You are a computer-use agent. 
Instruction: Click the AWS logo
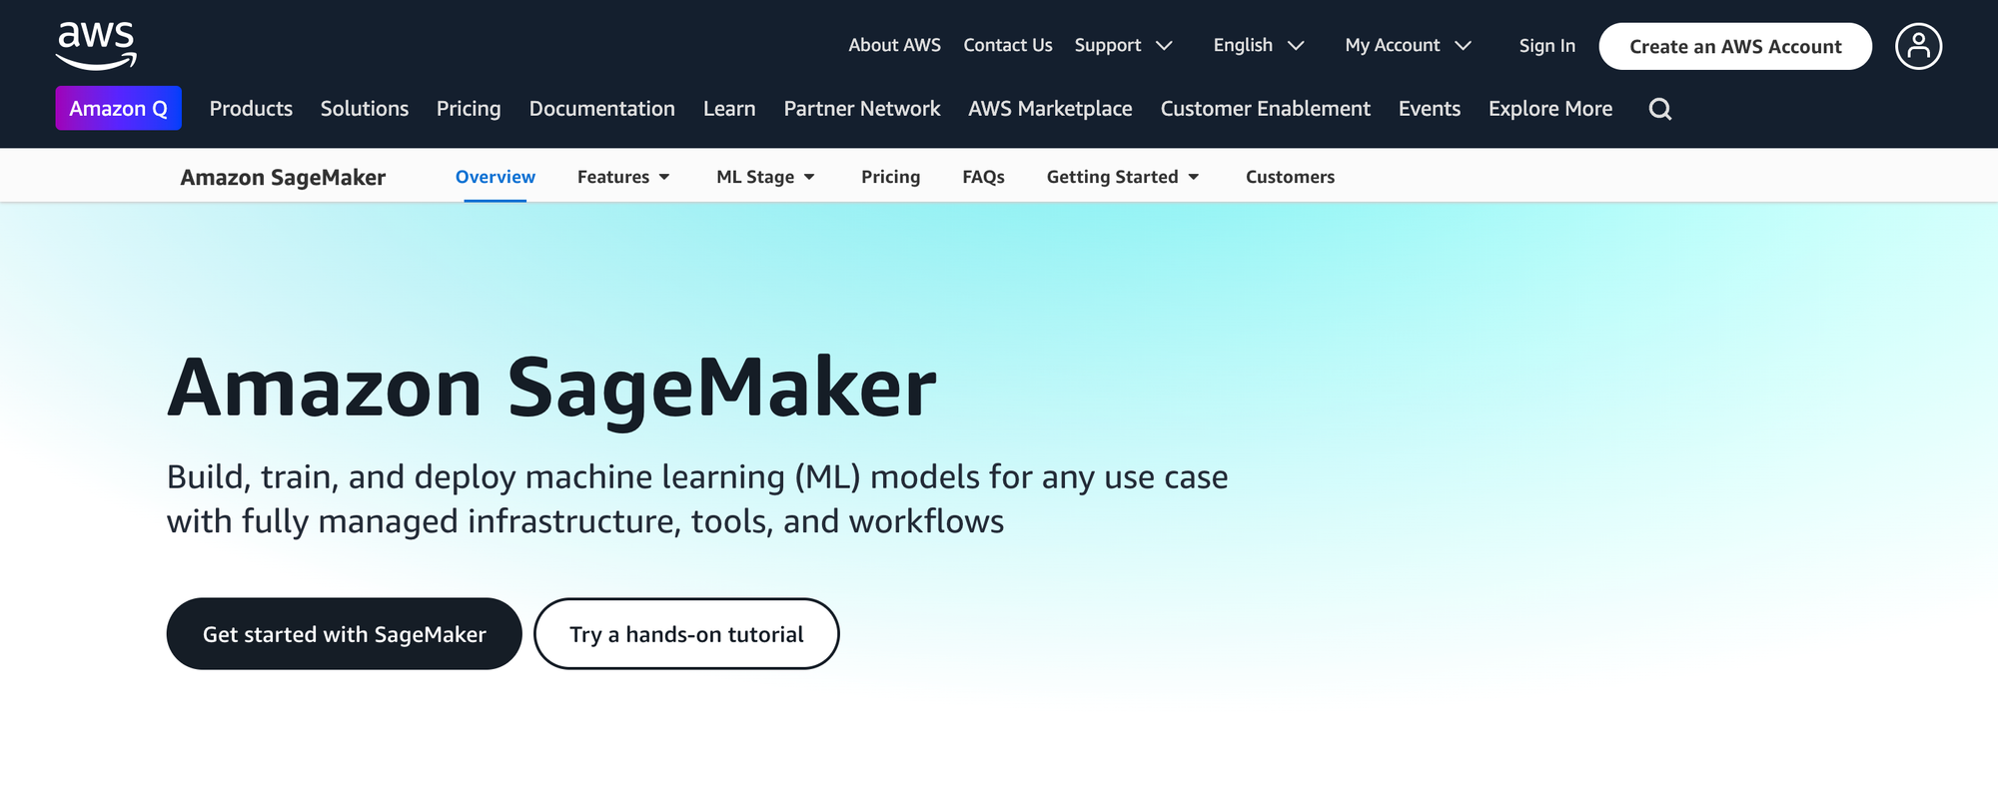point(96,46)
